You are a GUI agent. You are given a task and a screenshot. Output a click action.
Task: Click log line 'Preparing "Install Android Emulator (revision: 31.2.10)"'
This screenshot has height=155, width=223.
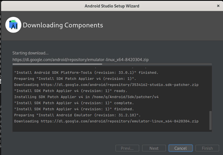click(77, 115)
